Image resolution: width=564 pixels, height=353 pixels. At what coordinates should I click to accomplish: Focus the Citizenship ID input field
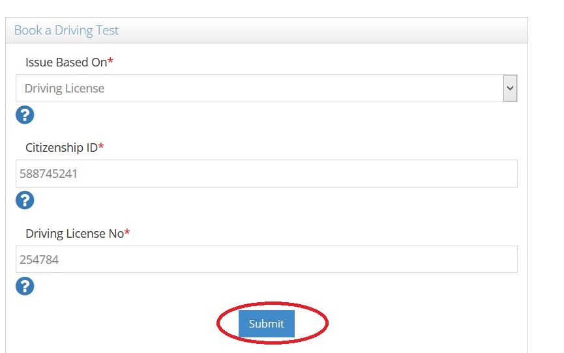click(266, 174)
